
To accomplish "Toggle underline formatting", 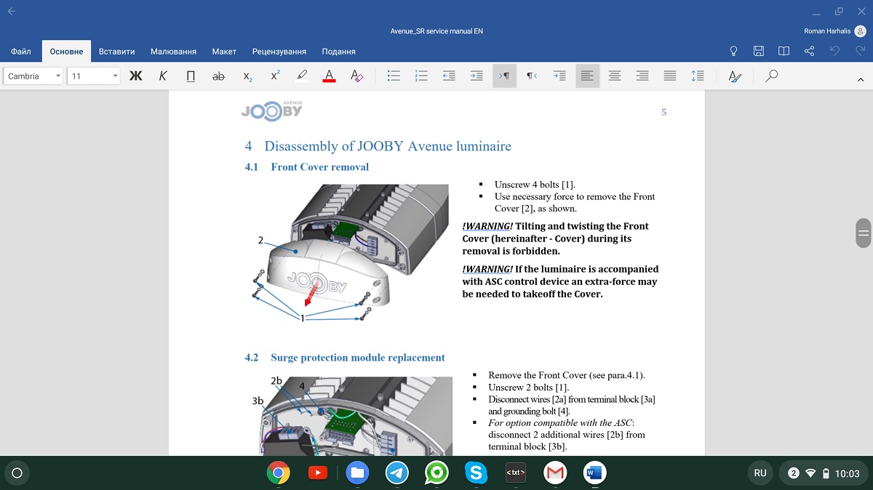I will [191, 76].
